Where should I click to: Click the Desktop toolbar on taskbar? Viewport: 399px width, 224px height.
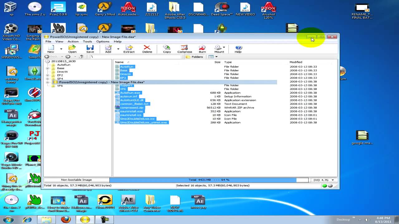click(x=343, y=220)
